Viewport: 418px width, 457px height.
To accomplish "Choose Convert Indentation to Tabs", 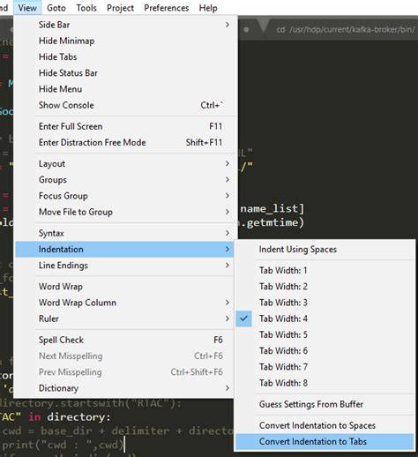I will [325, 442].
